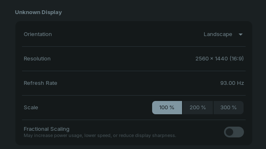Click empty space in the Resolution row

[122, 59]
